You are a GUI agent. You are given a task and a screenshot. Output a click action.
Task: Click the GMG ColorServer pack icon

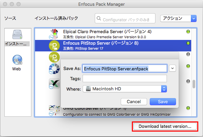point(54,111)
